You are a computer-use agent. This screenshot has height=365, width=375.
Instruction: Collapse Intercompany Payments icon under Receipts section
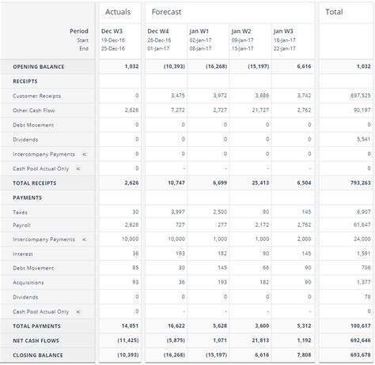[84, 154]
